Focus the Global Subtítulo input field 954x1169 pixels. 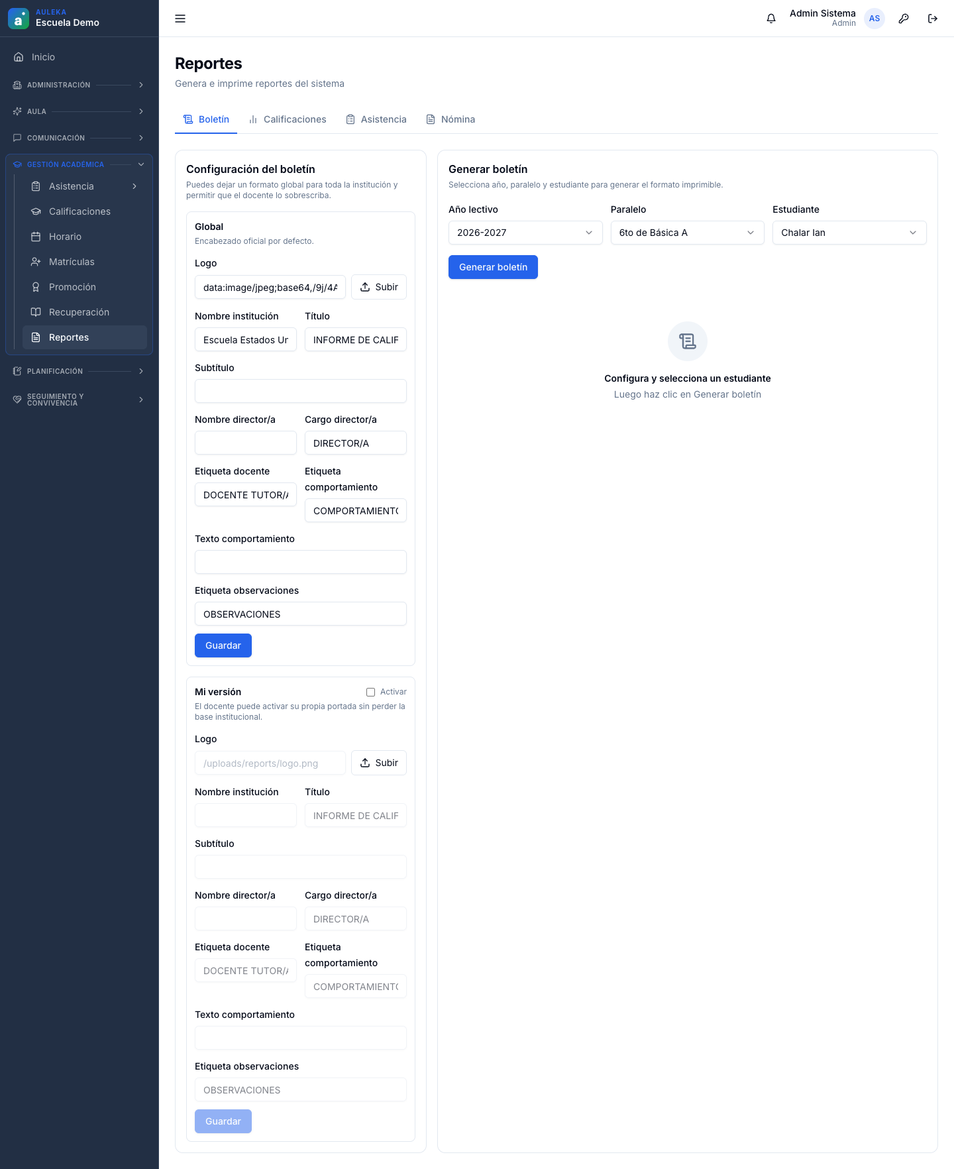(301, 391)
